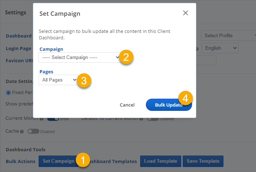Enable the Default To Current Month toggle
256x172 pixels.
(153, 119)
